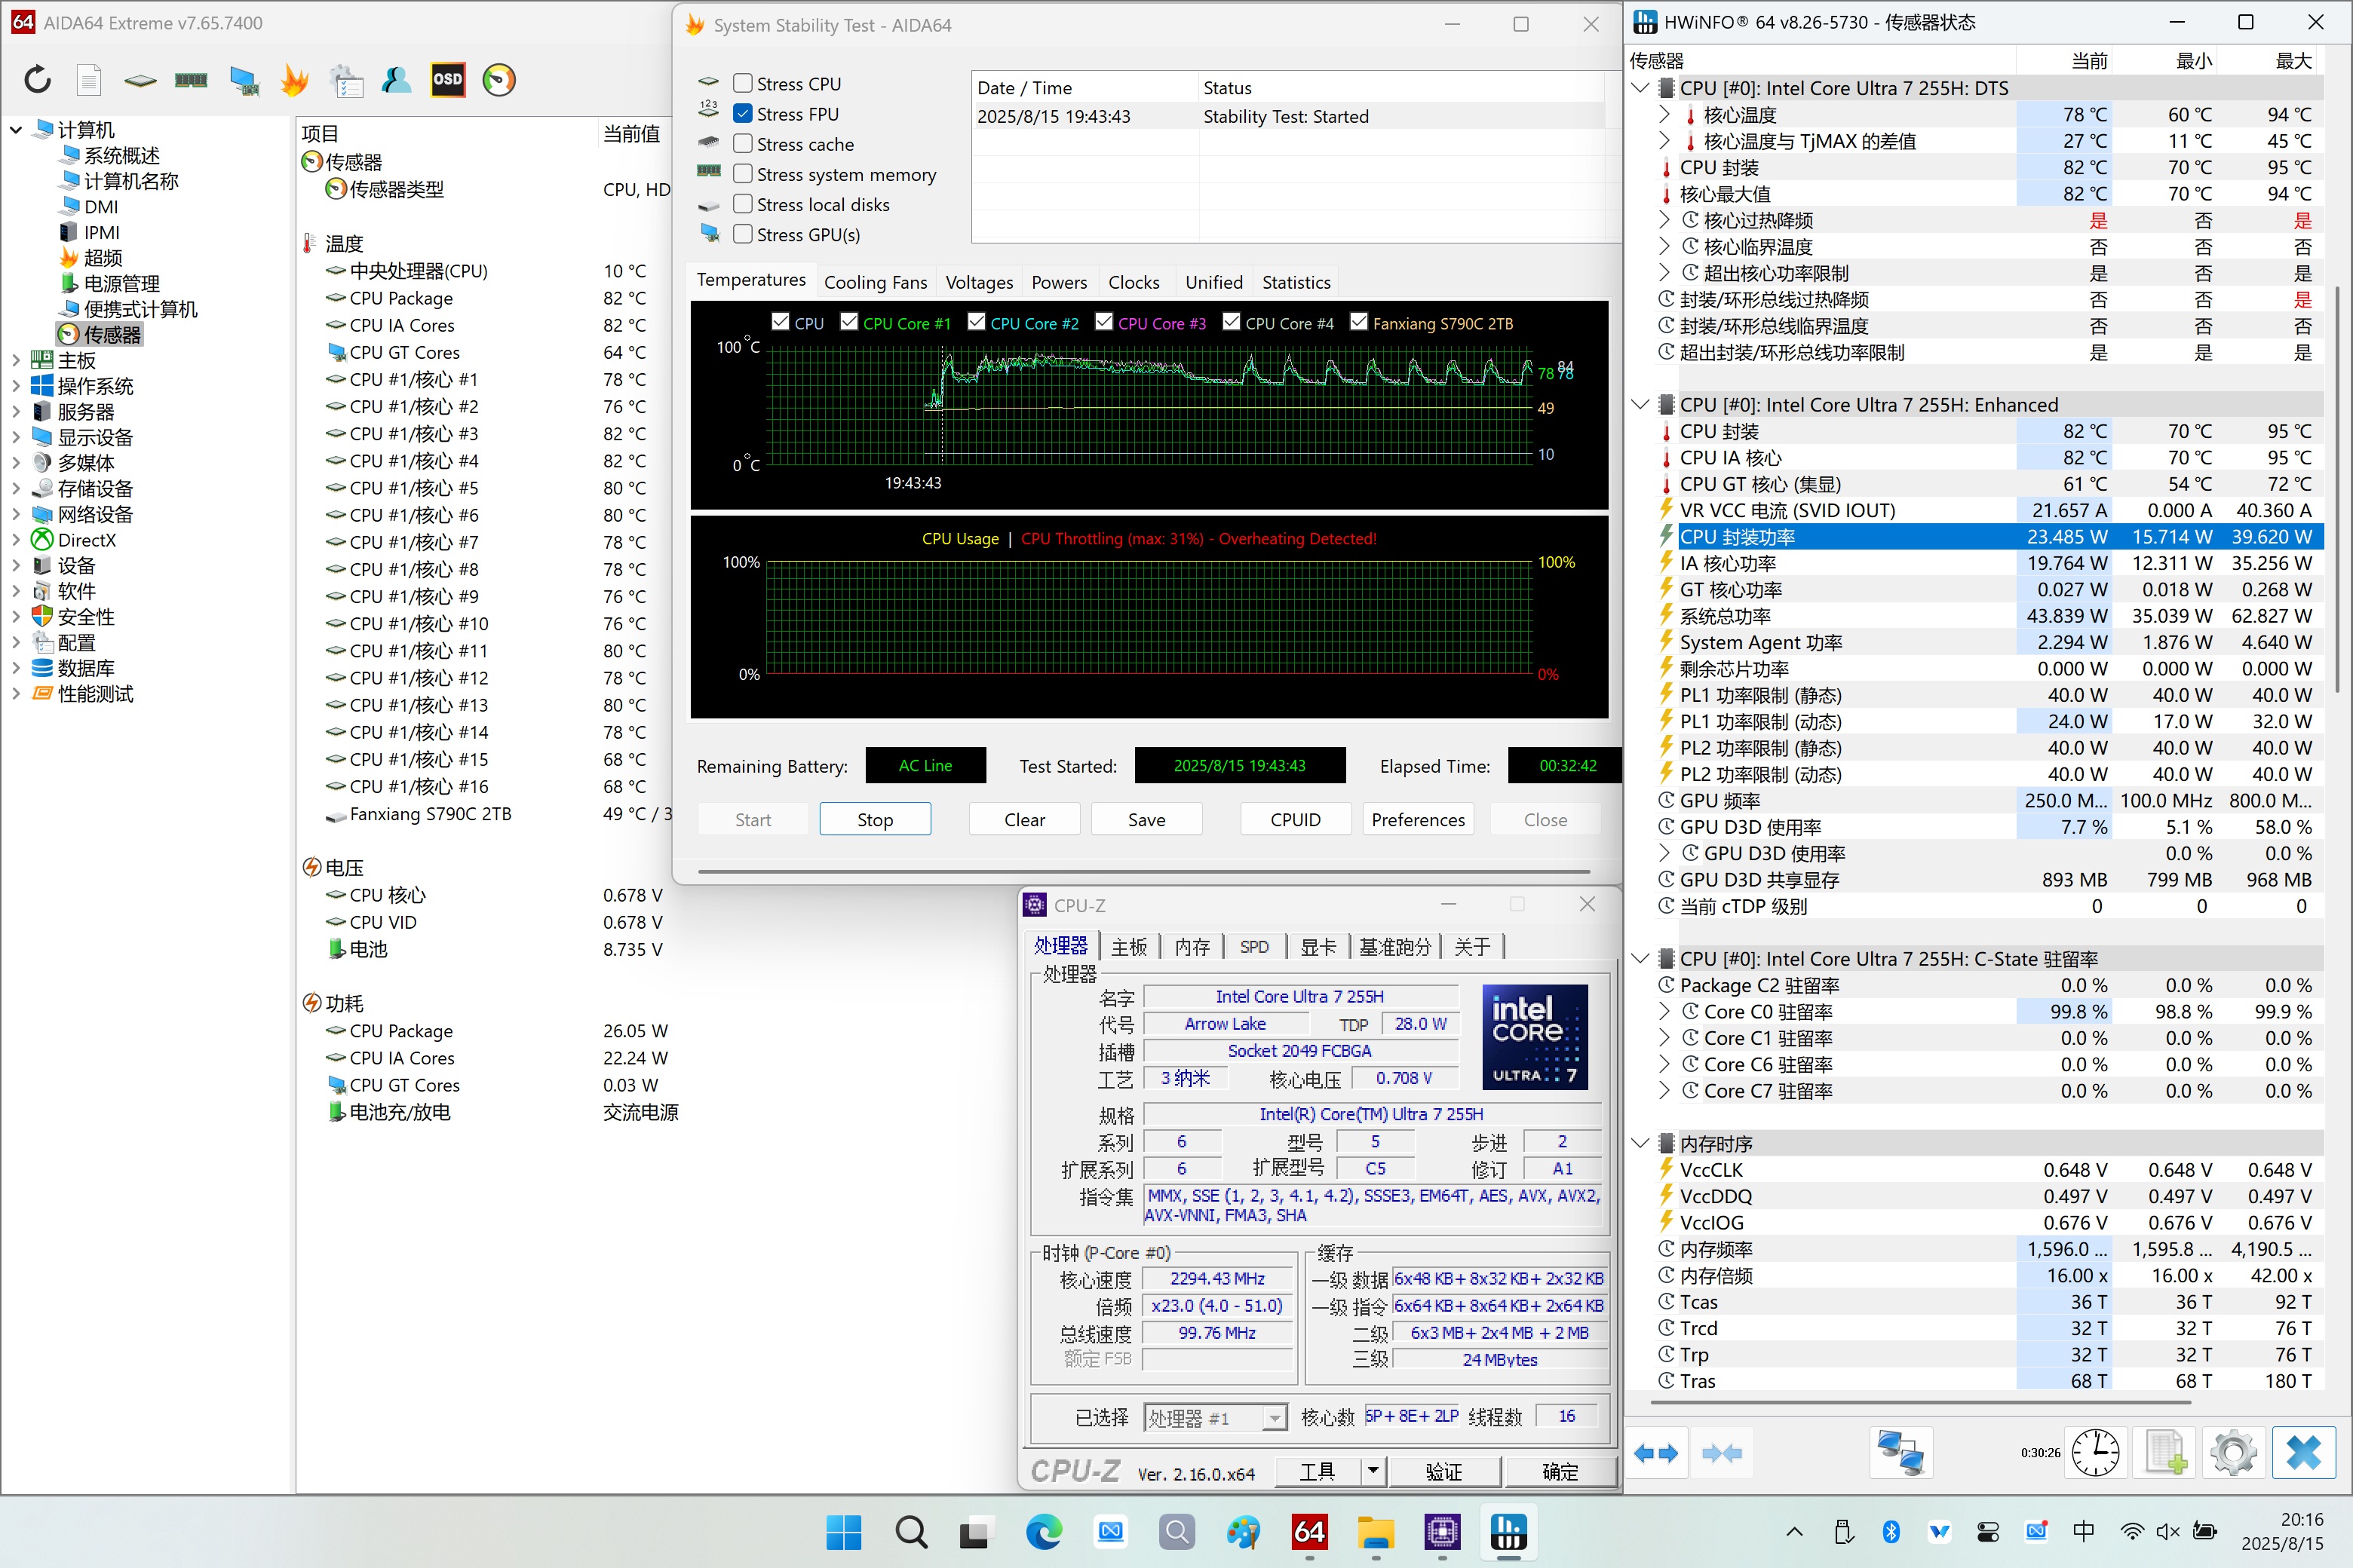Open the 内存 tab in CPU-Z

click(x=1192, y=946)
